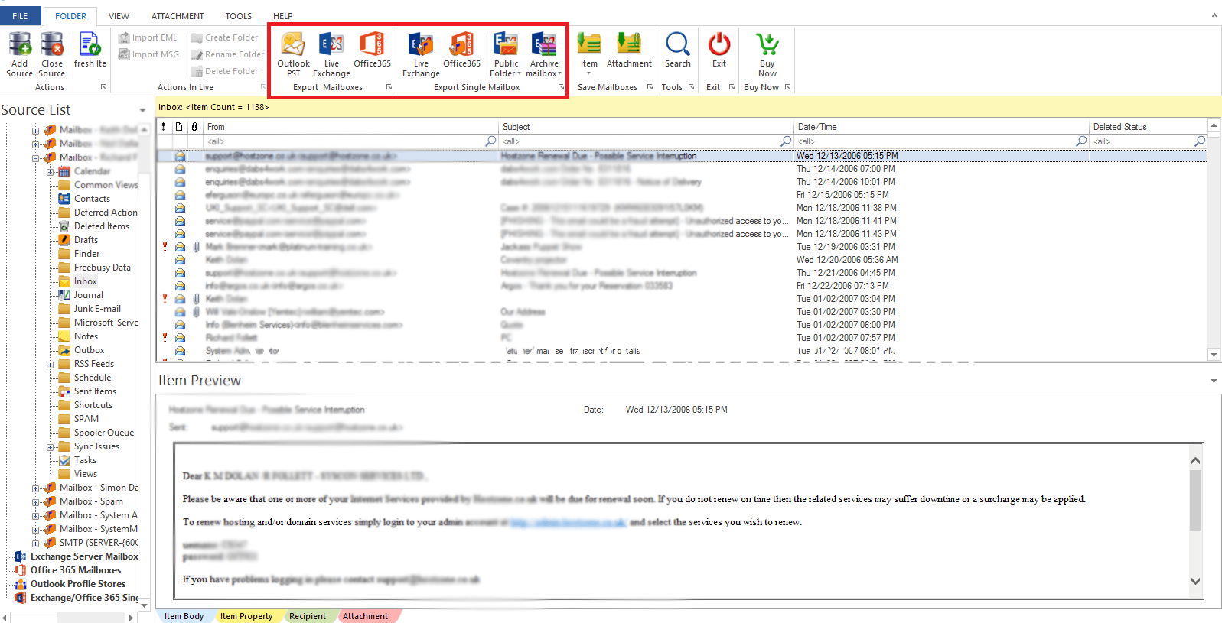The height and width of the screenshot is (623, 1222).
Task: Open Live Exchange under Export Mailboxes
Action: (x=331, y=44)
